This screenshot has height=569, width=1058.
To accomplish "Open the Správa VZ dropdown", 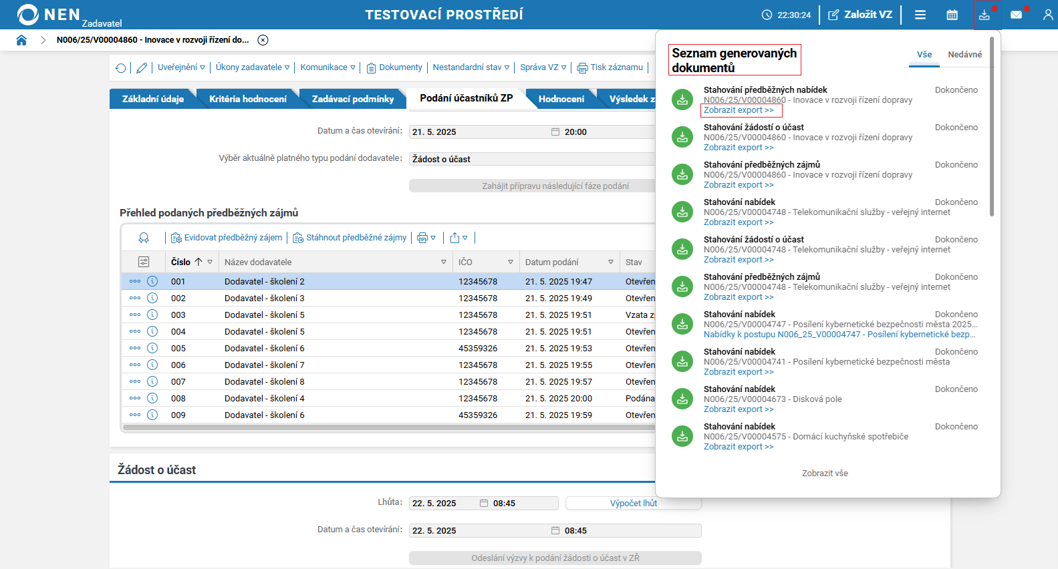I will pyautogui.click(x=543, y=67).
